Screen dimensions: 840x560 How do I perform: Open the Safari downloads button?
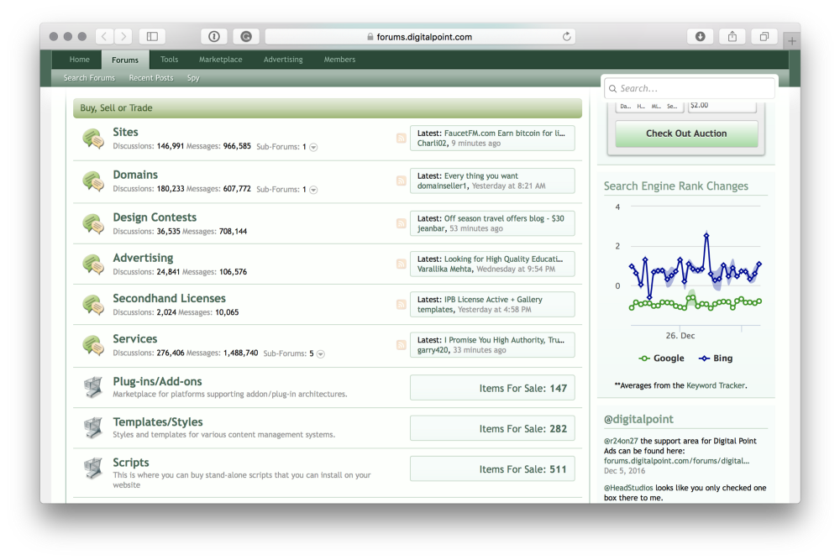tap(701, 36)
